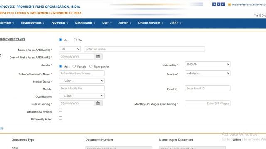Tick the Differently Abled checkbox
This screenshot has height=149, width=266.
(x=61, y=118)
